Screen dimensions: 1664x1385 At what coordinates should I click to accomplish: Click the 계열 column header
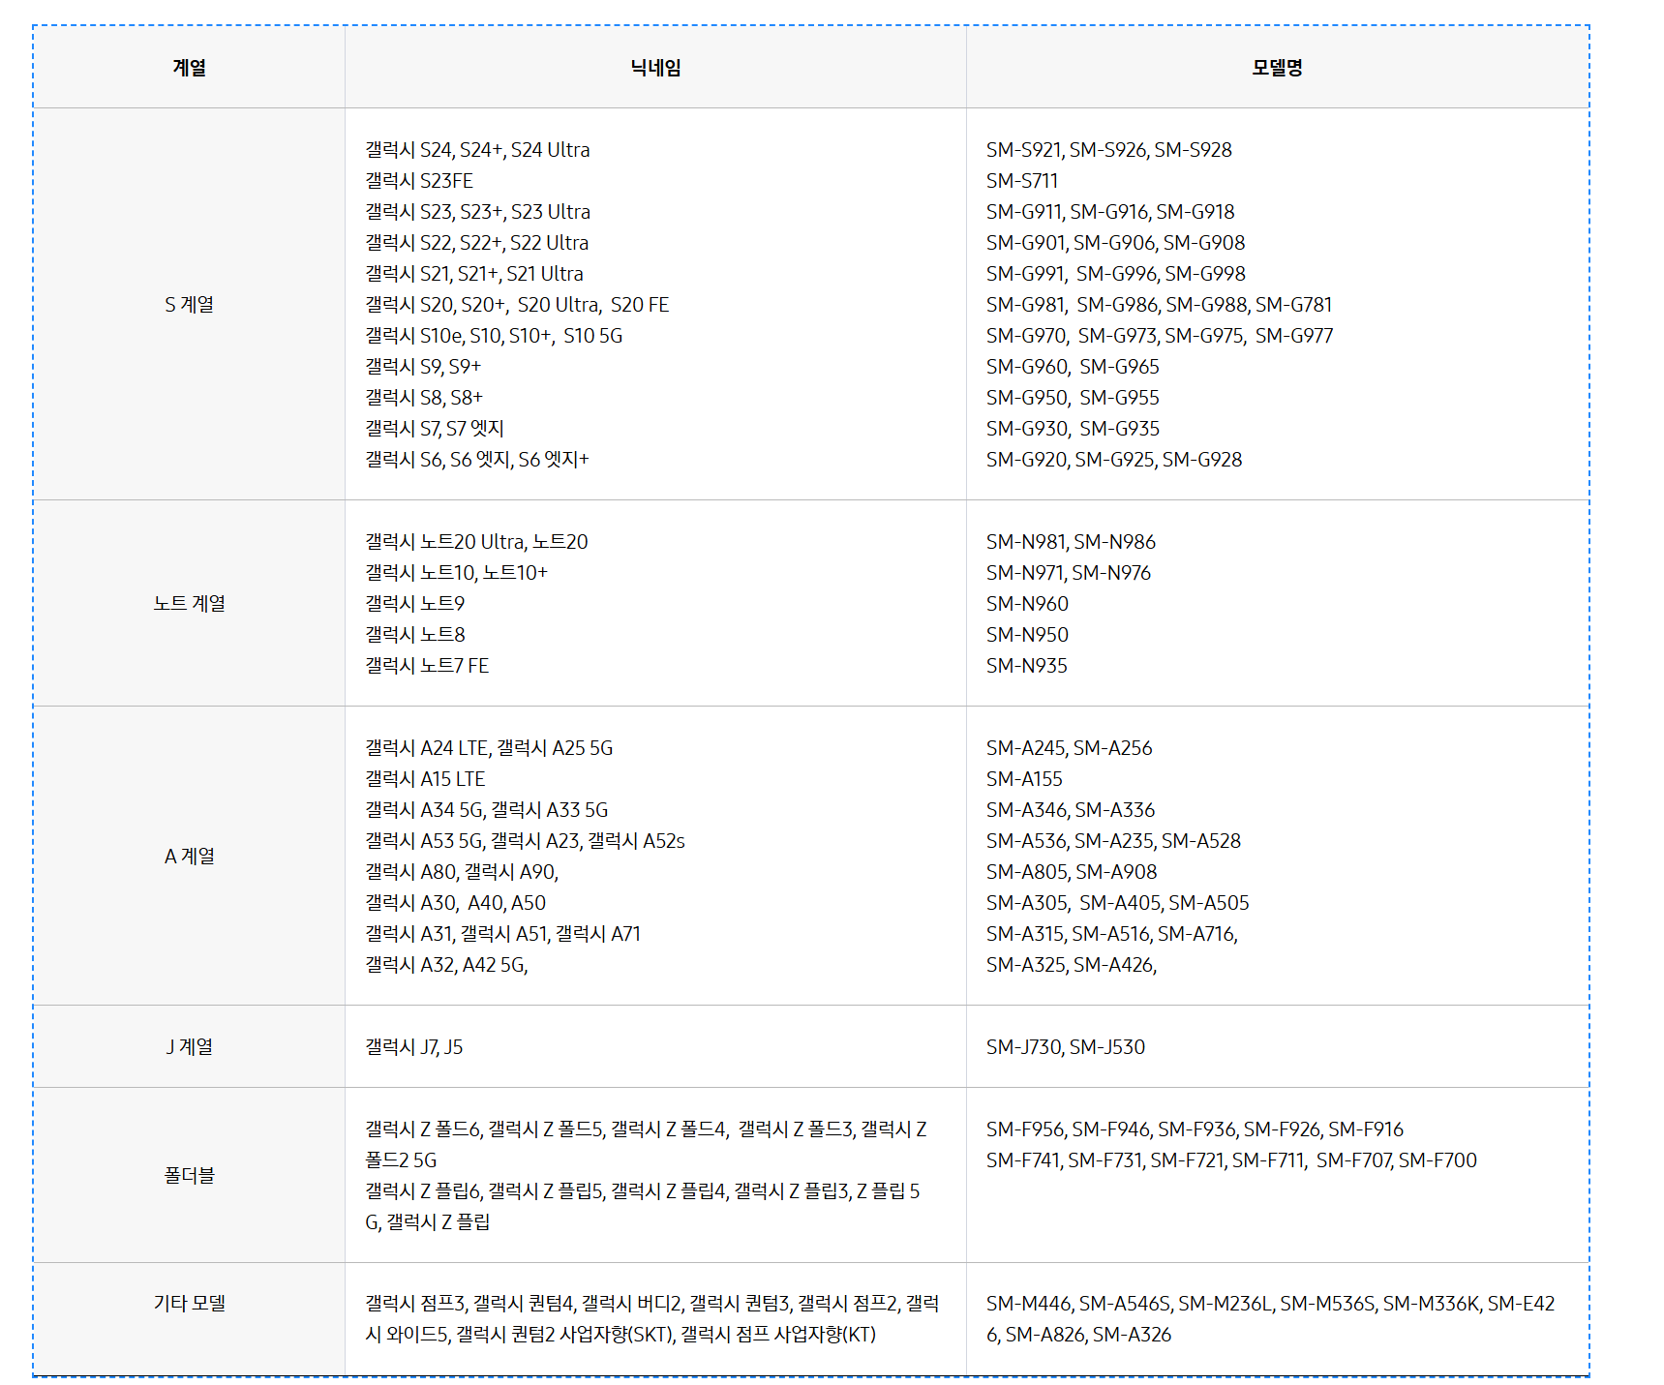(x=189, y=68)
